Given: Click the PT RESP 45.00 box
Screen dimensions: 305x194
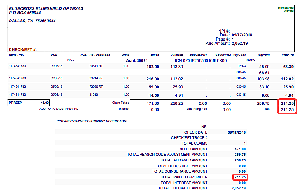Looking at the screenshot, I should point(29,103).
